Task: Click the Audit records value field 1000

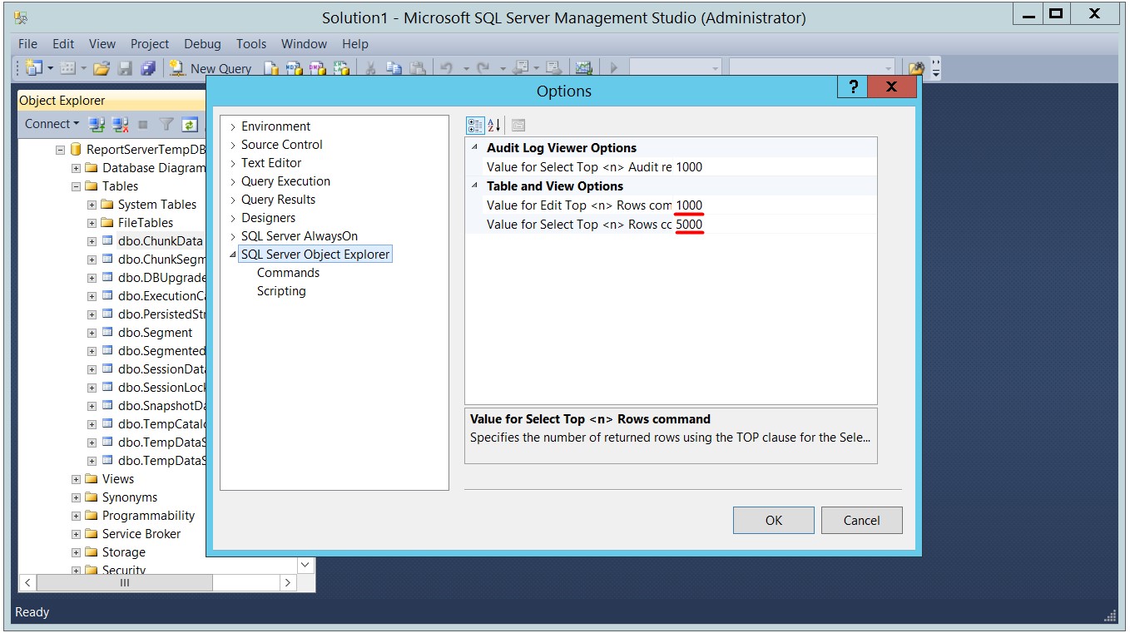Action: point(775,167)
